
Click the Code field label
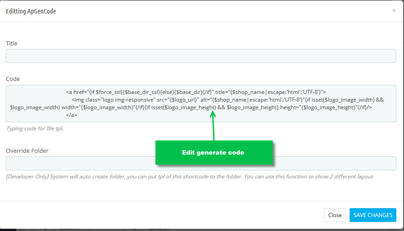point(13,79)
